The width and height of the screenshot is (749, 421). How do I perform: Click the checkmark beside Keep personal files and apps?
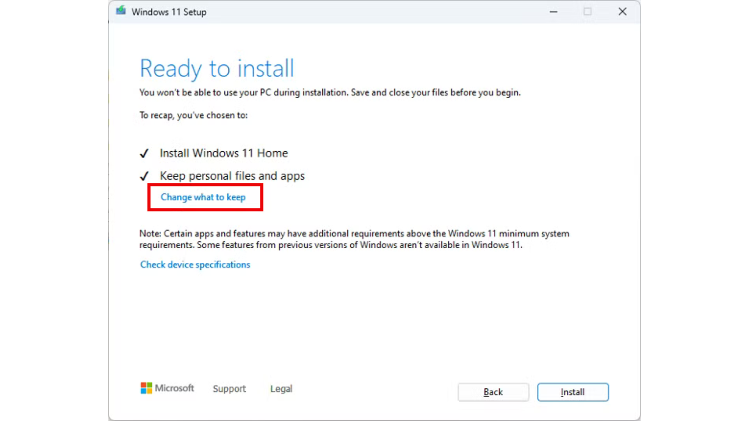[144, 176]
